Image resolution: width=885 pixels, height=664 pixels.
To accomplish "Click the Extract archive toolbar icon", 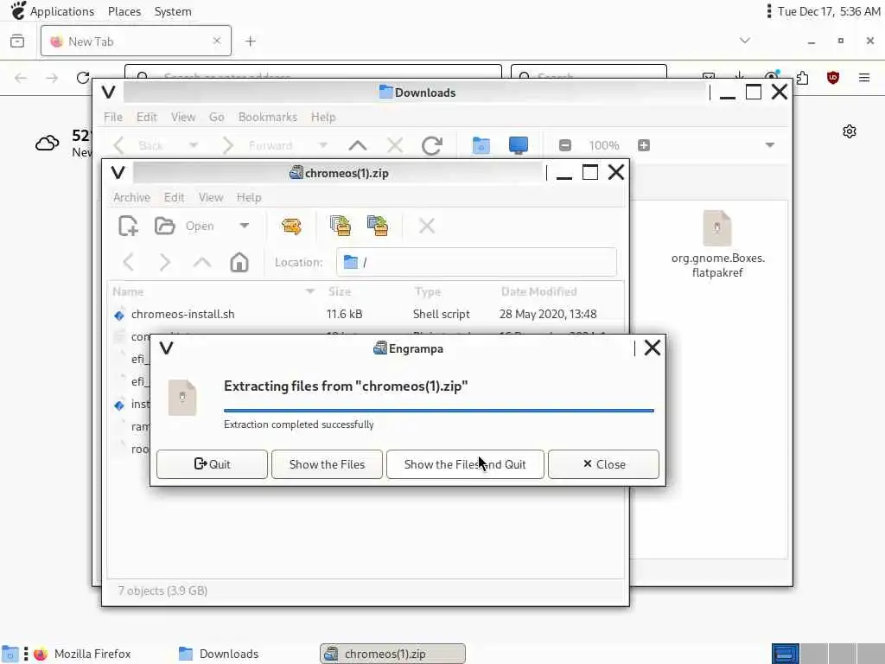I will (x=291, y=226).
